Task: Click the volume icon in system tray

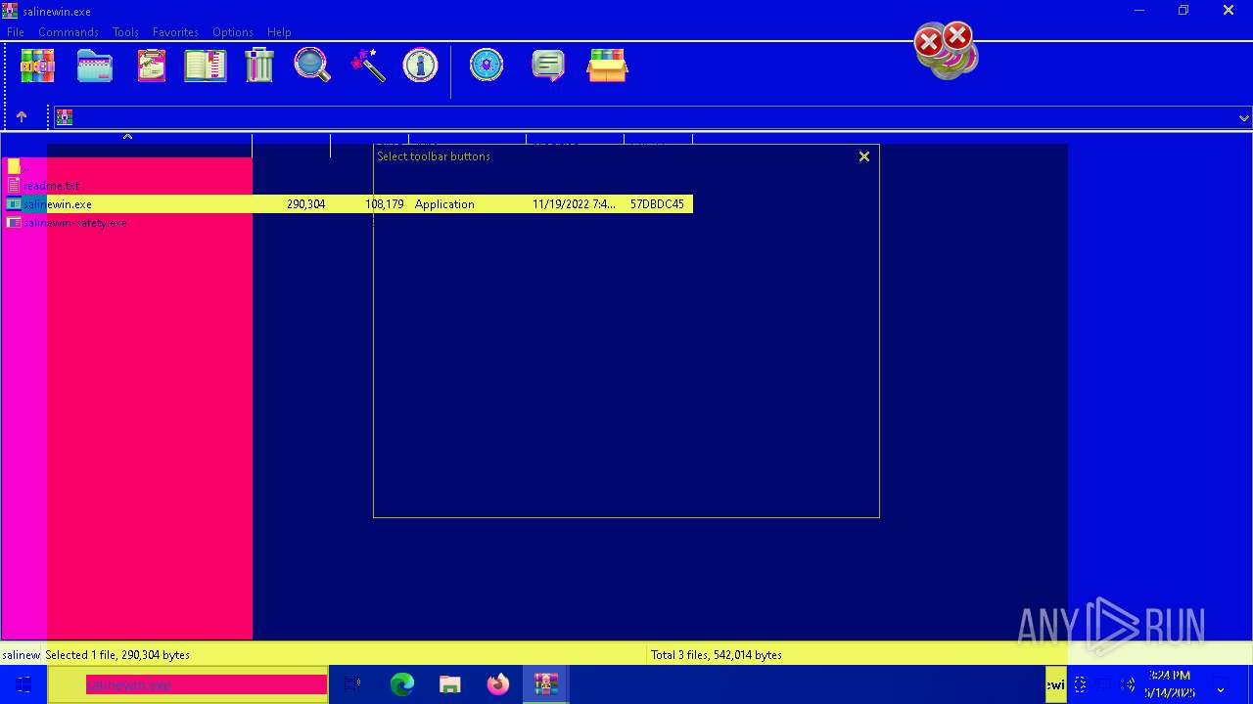Action: click(1128, 684)
